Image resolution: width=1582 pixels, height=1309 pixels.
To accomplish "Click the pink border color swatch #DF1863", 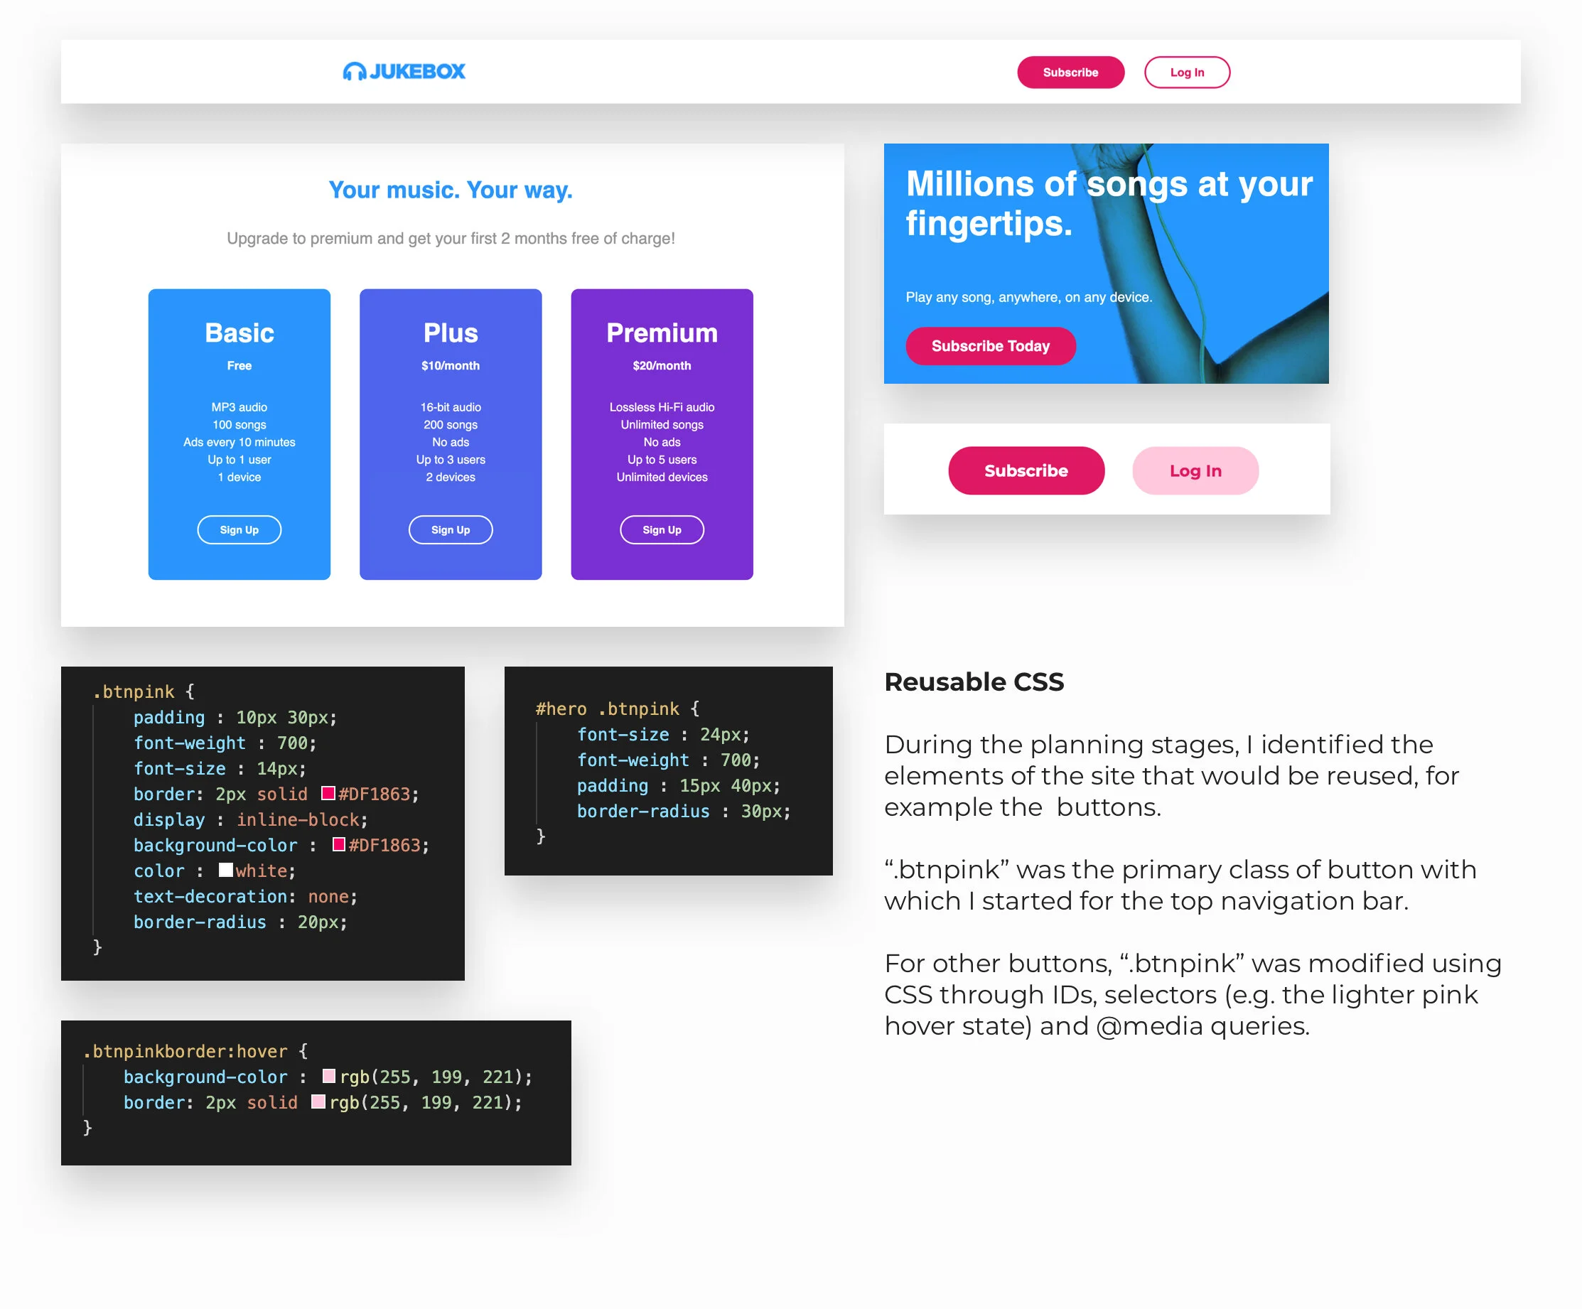I will tap(328, 793).
